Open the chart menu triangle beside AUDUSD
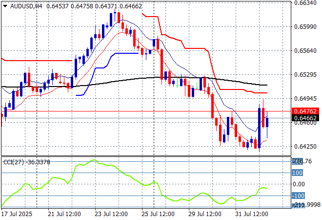The width and height of the screenshot is (322, 220). click(5, 6)
